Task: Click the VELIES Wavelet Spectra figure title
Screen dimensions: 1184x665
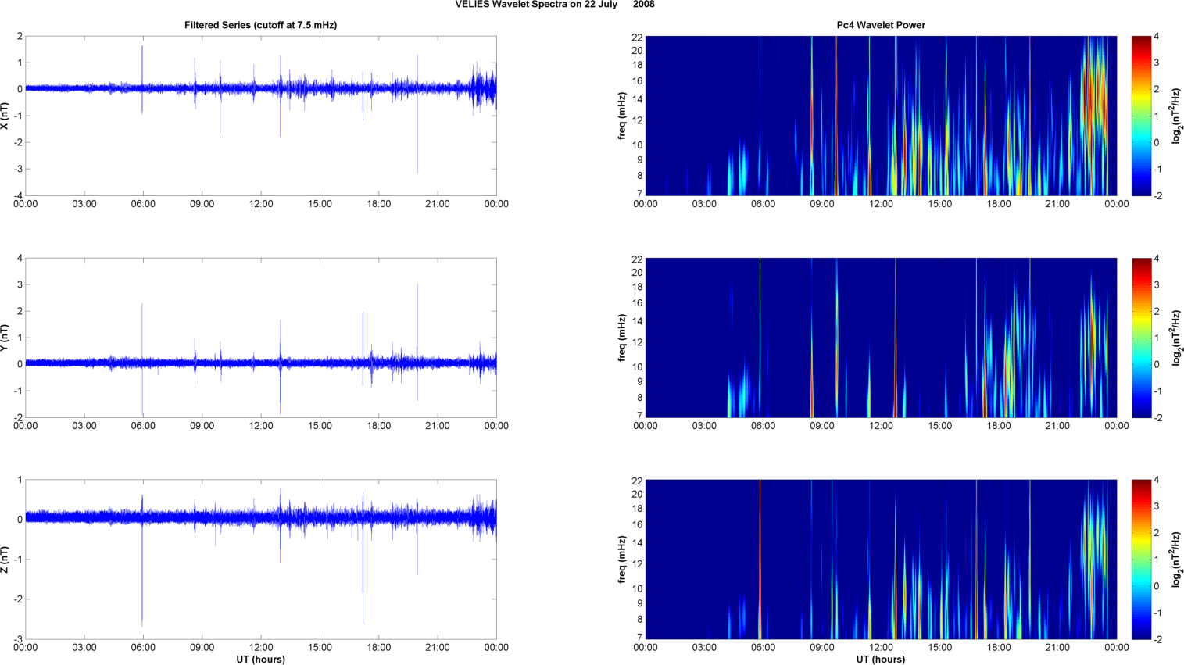Action: [555, 5]
